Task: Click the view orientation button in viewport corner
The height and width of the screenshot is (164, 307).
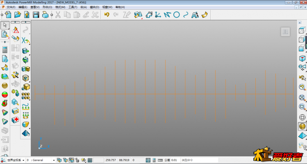Action: [285, 32]
